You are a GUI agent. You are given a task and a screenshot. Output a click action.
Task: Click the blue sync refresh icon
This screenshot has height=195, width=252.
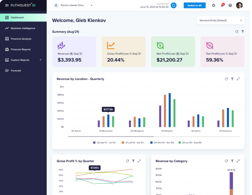tap(173, 5)
